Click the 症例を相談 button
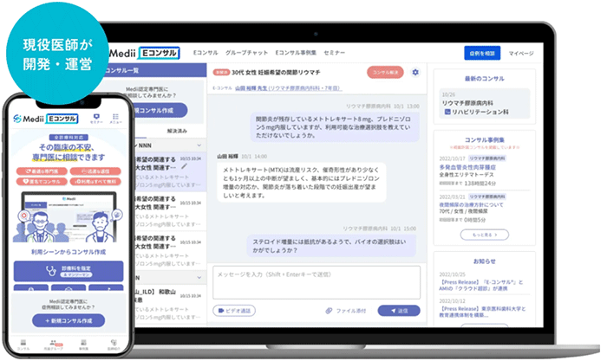Image resolution: width=607 pixels, height=361 pixels. [482, 54]
